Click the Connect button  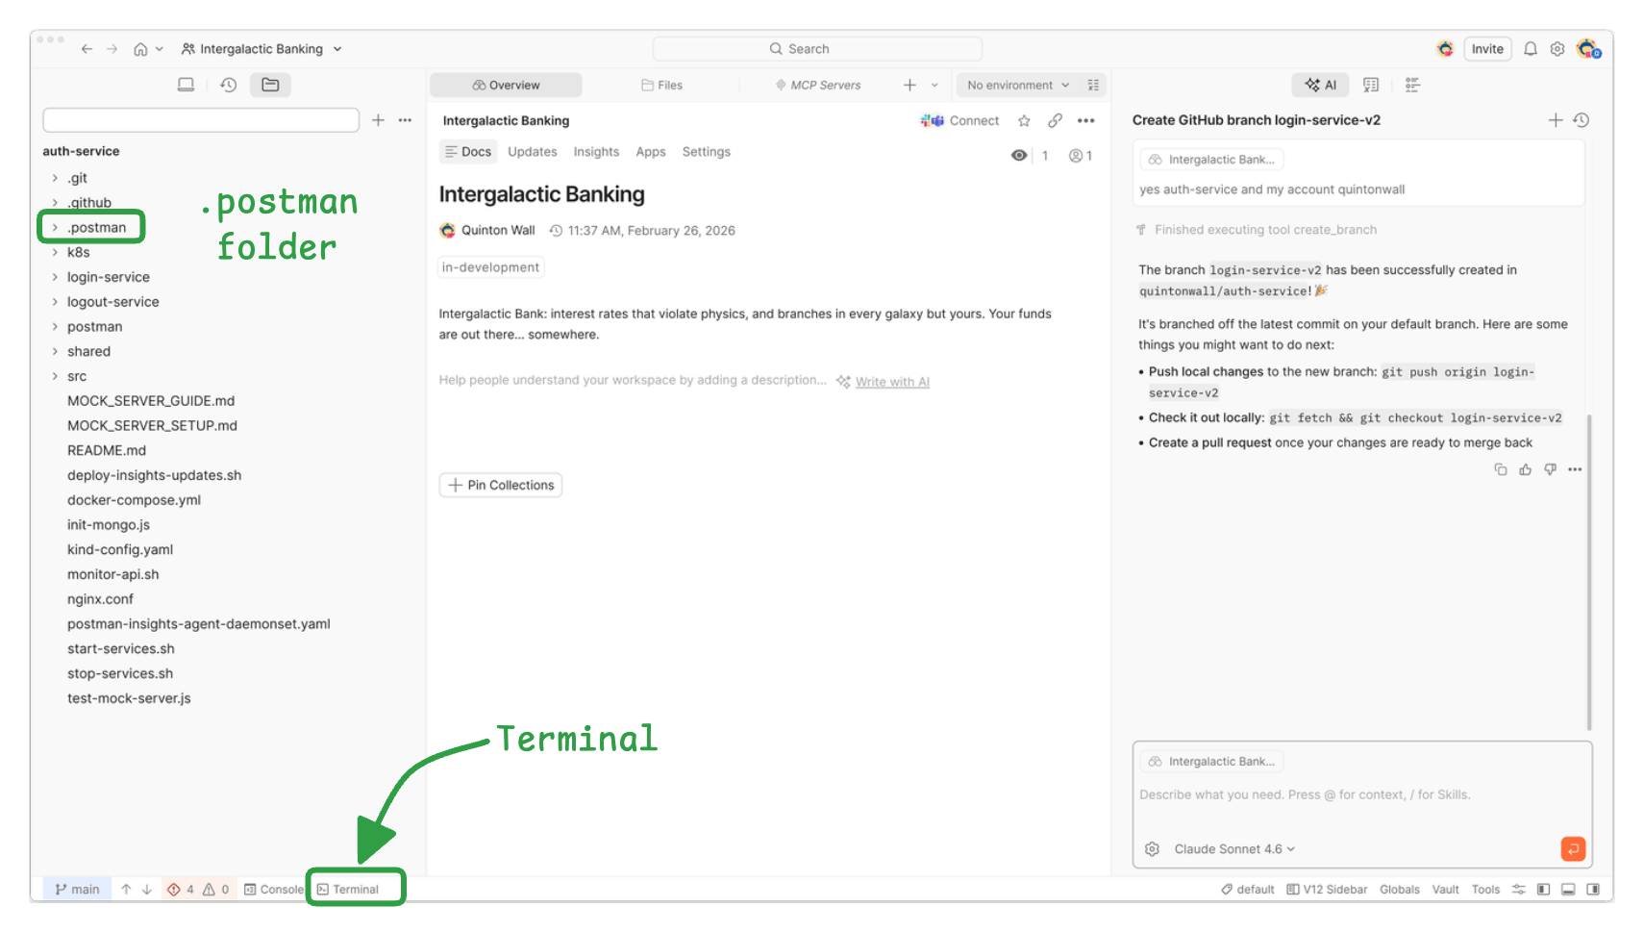click(x=960, y=120)
